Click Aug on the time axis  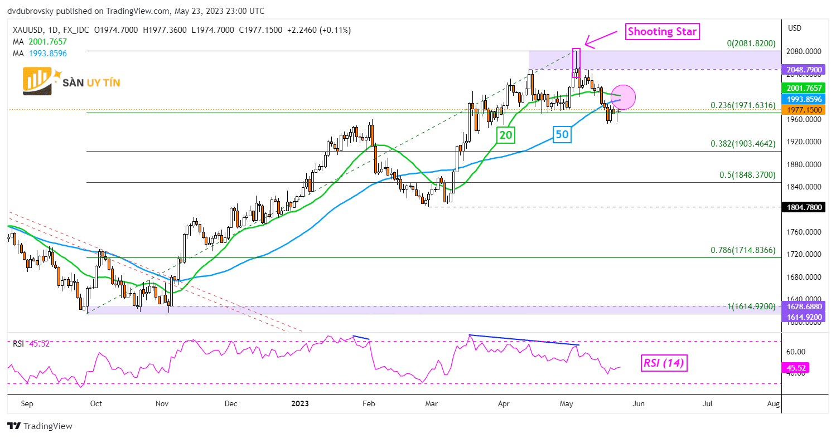coord(773,403)
